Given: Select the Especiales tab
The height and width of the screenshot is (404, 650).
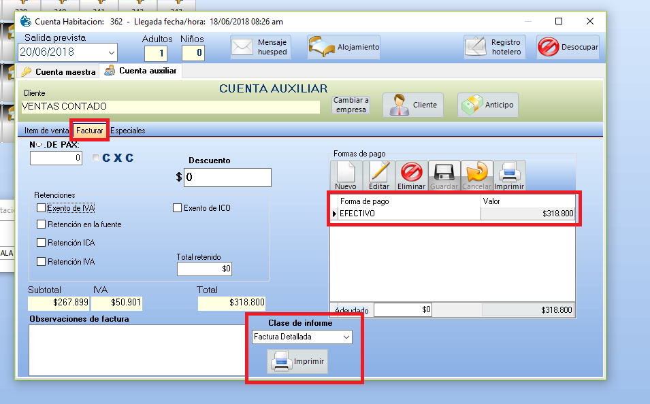Looking at the screenshot, I should coord(128,131).
